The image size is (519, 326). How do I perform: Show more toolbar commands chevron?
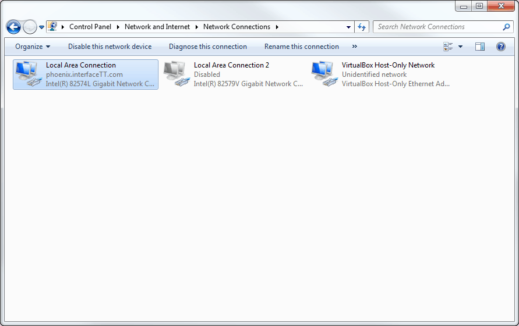[x=355, y=47]
